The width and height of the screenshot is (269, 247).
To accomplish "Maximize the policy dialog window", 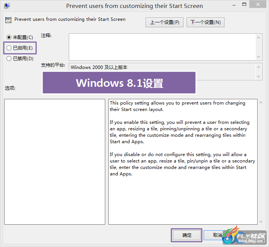I will click(x=244, y=5).
